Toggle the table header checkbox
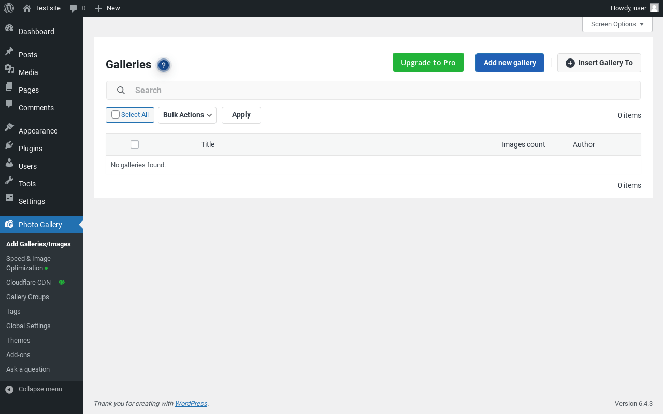Screen dimensions: 663x414 (x=135, y=144)
